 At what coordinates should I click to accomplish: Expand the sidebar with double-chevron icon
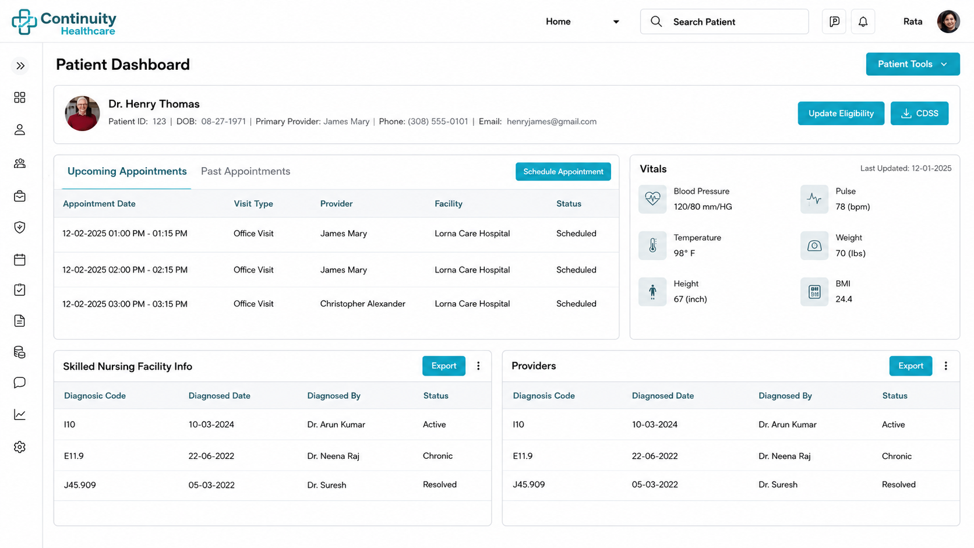pyautogui.click(x=20, y=66)
